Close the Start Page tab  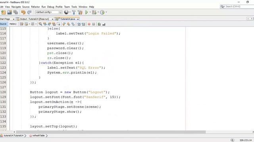(13, 19)
